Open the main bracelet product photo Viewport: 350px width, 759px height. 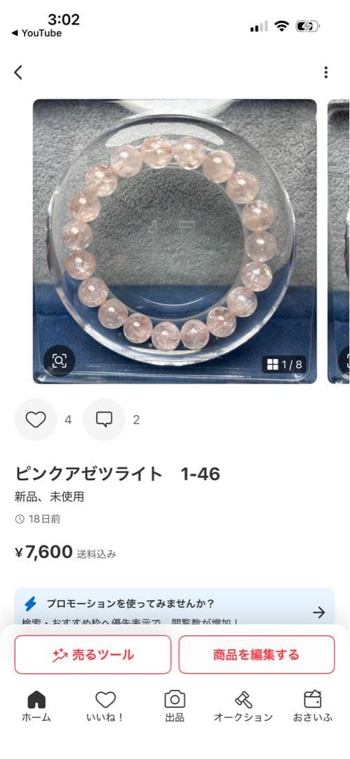point(175,241)
